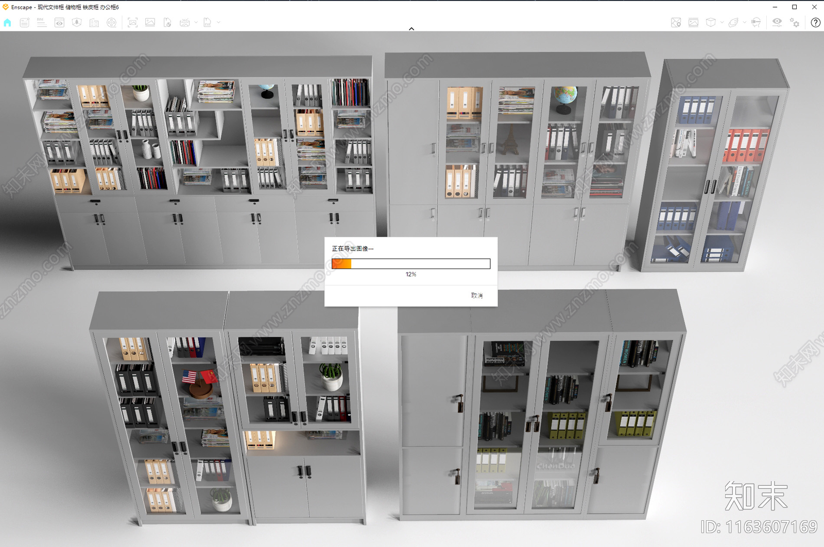The height and width of the screenshot is (547, 824).
Task: Open visual settings eye-slider icon
Action: pos(777,23)
